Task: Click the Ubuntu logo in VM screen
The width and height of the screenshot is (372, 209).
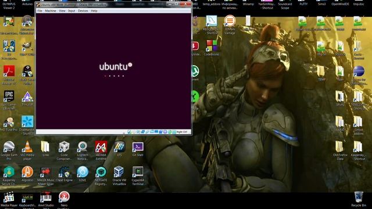Action: 116,66
